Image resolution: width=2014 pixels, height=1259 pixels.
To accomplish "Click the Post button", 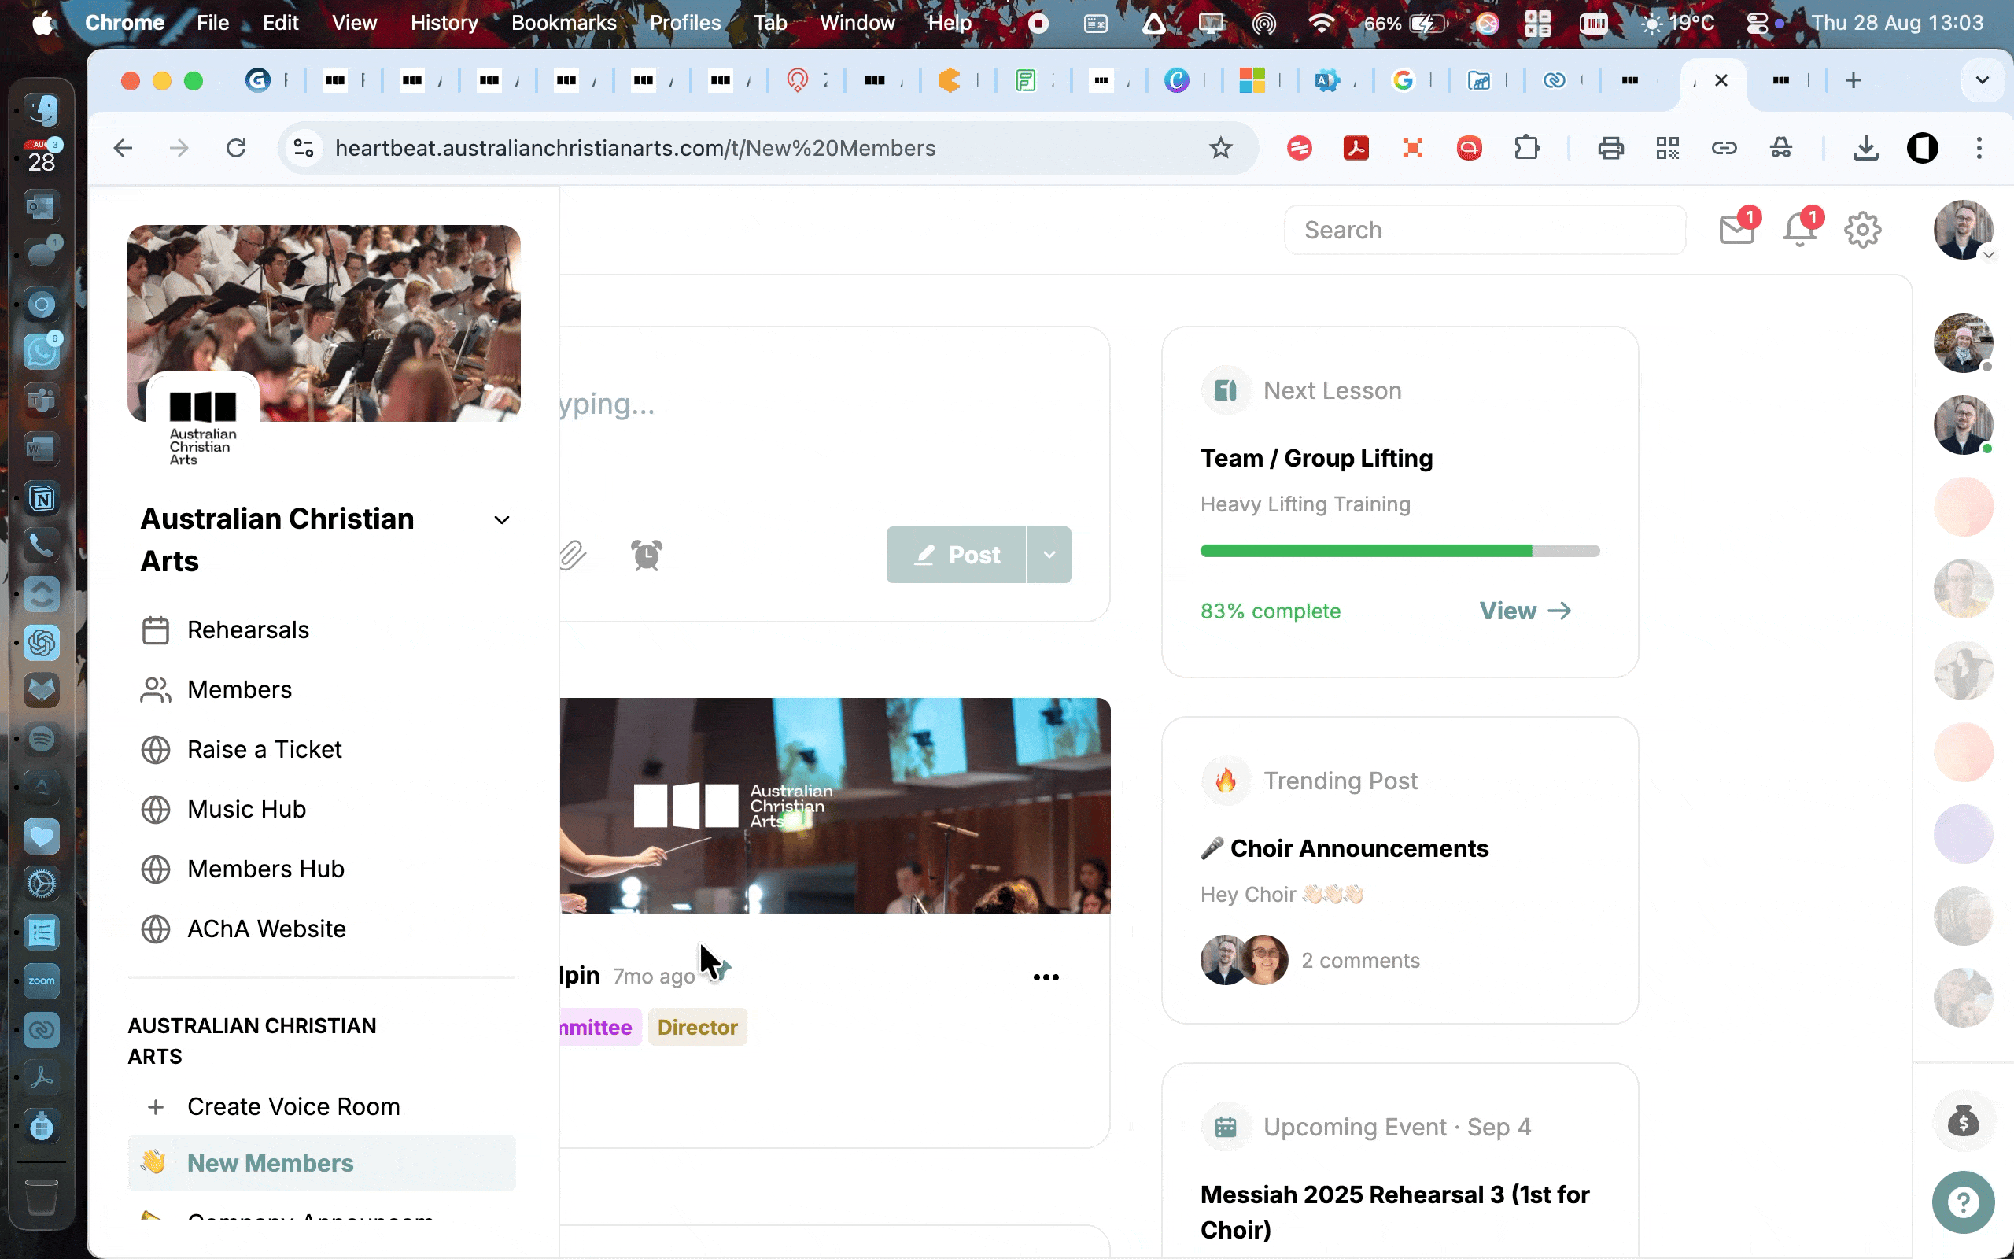I will [x=956, y=555].
